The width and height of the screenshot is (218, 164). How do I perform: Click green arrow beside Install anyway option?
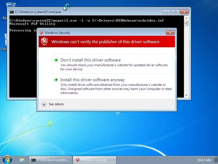(x=56, y=80)
